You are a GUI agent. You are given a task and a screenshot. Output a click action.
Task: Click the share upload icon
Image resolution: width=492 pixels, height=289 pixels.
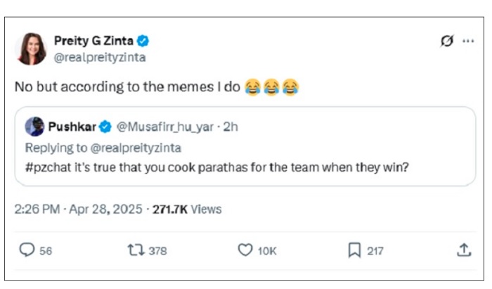point(464,250)
